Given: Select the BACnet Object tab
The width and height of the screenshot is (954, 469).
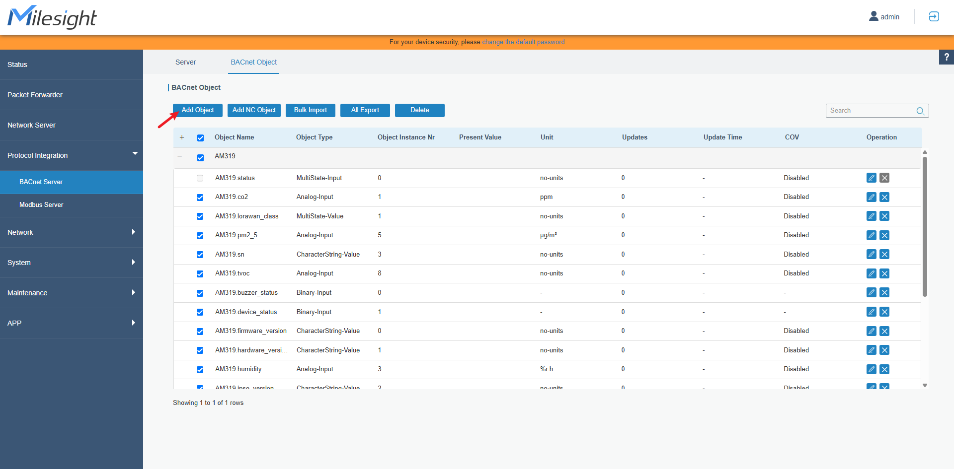Looking at the screenshot, I should tap(253, 62).
